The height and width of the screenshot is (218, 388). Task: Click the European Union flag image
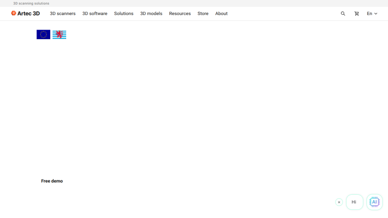point(43,34)
